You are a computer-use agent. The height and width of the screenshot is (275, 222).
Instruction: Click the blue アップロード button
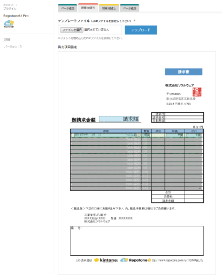point(141,30)
